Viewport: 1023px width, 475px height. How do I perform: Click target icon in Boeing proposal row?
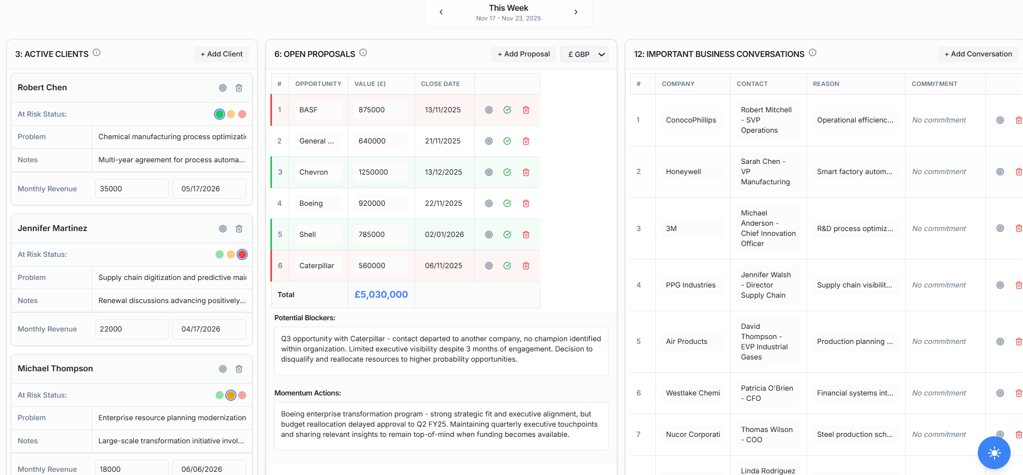click(489, 204)
